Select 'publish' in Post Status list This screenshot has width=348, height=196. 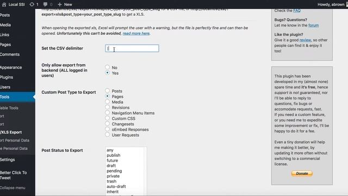[114, 155]
